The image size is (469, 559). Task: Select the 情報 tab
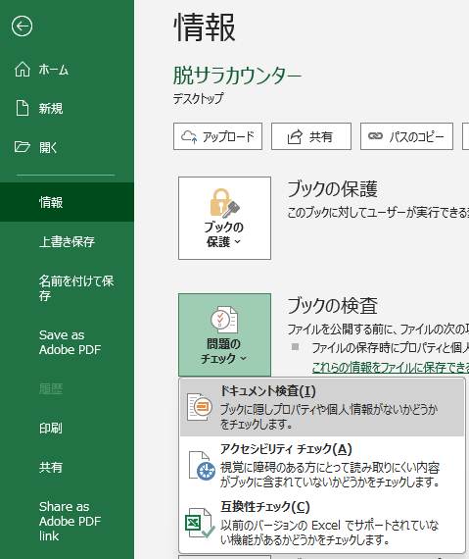point(67,202)
